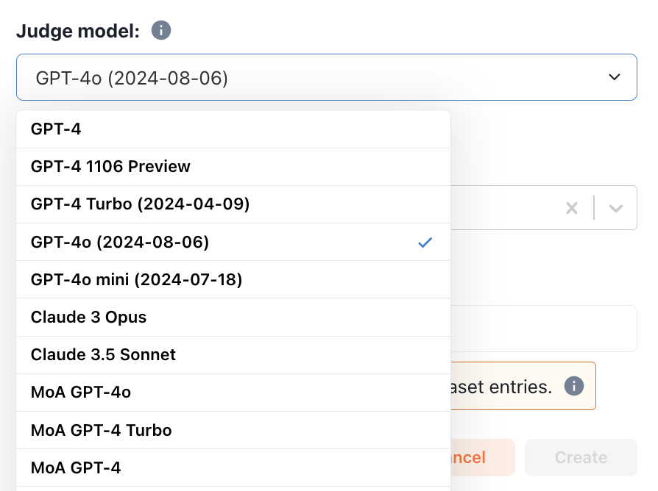Click the empty text field behind list

(543, 329)
